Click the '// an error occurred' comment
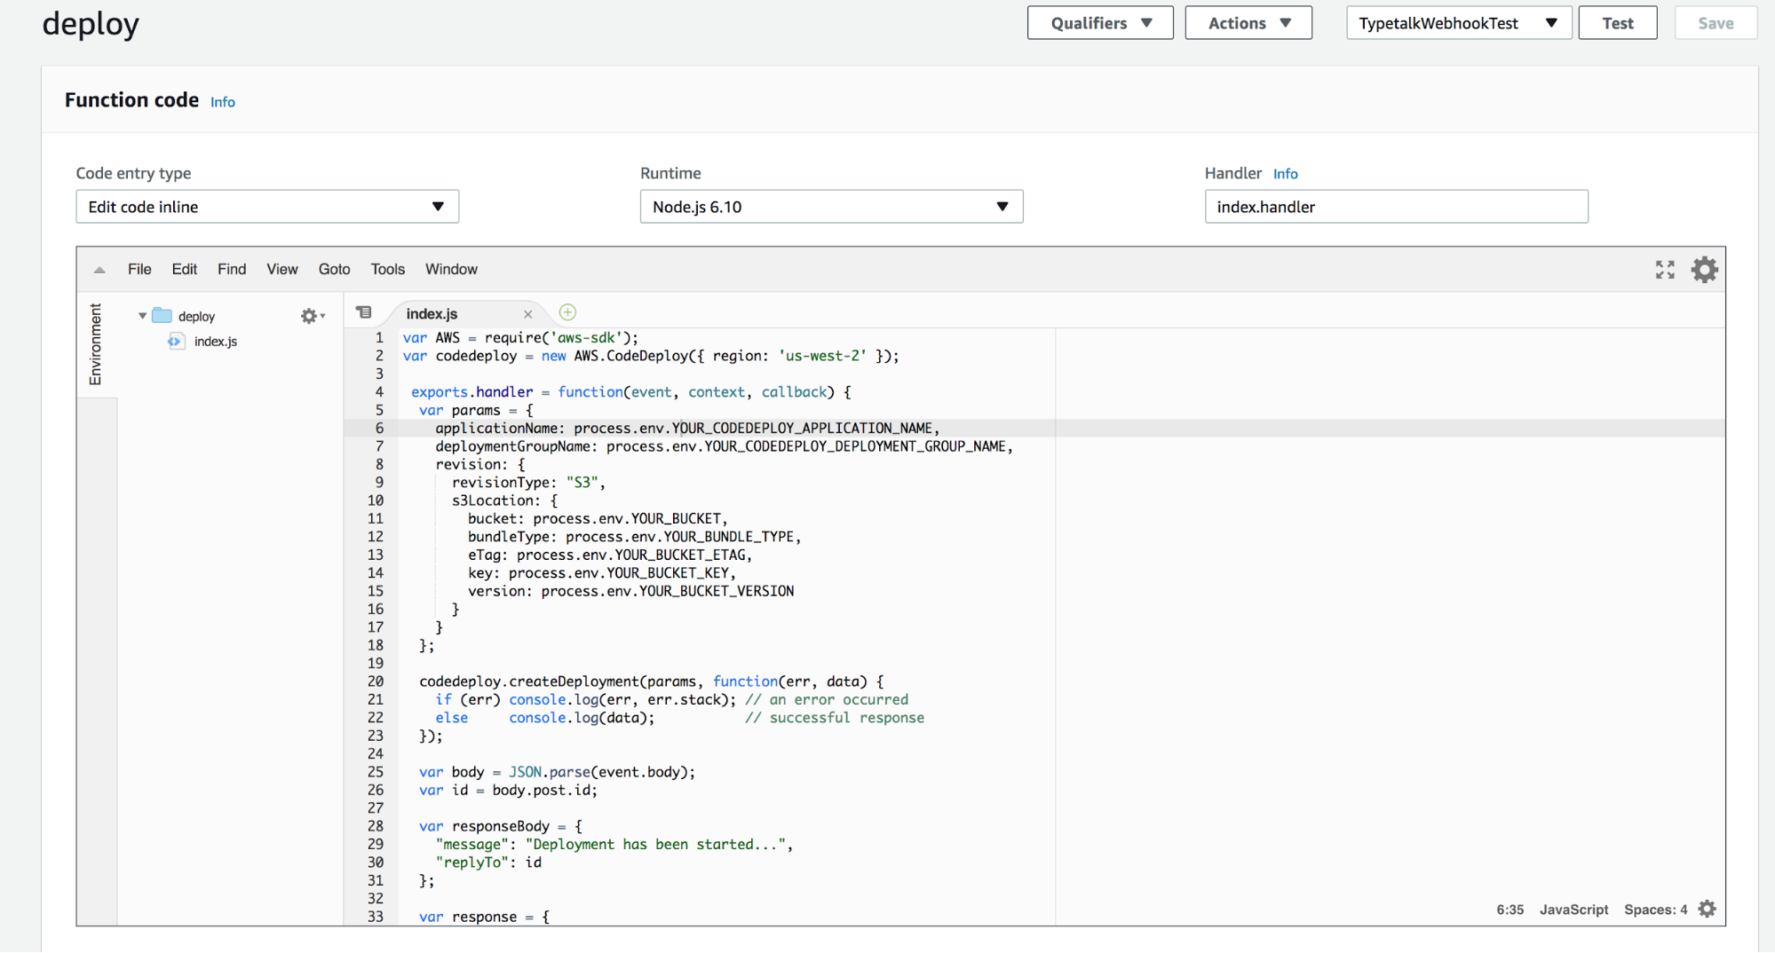Image resolution: width=1775 pixels, height=953 pixels. (x=827, y=700)
